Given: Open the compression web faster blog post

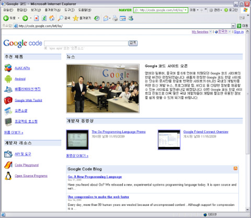Looking at the screenshot, I should [x=98, y=197].
